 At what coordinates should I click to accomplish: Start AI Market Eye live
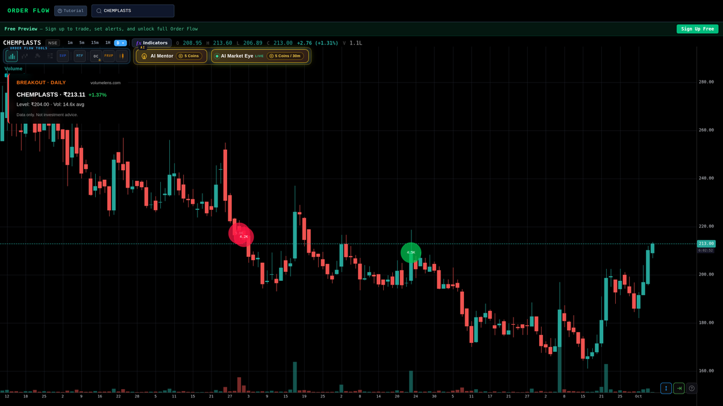(260, 56)
